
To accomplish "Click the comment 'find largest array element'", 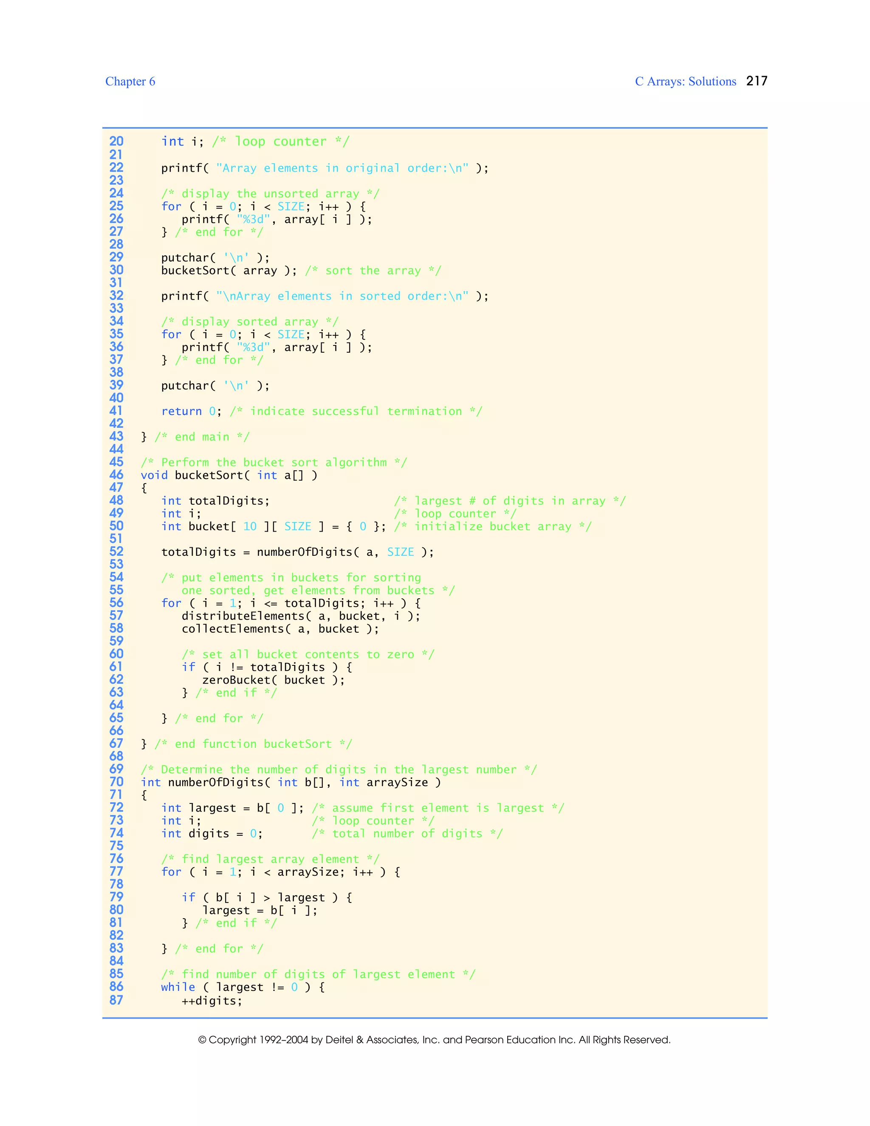I will pos(270,860).
